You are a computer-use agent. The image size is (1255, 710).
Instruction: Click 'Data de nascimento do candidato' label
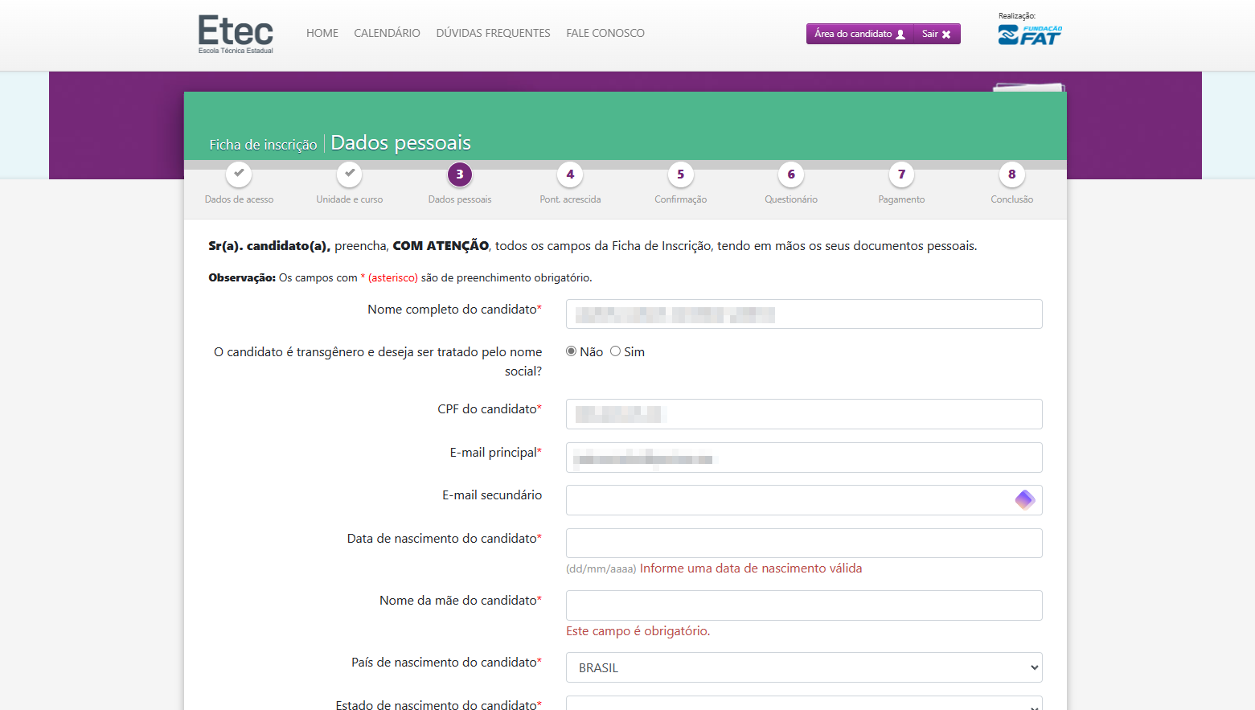pos(445,539)
